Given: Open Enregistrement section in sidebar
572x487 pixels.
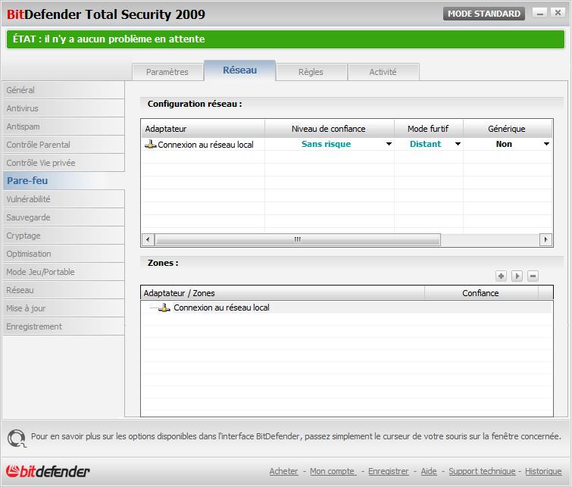Looking at the screenshot, I should (x=64, y=326).
